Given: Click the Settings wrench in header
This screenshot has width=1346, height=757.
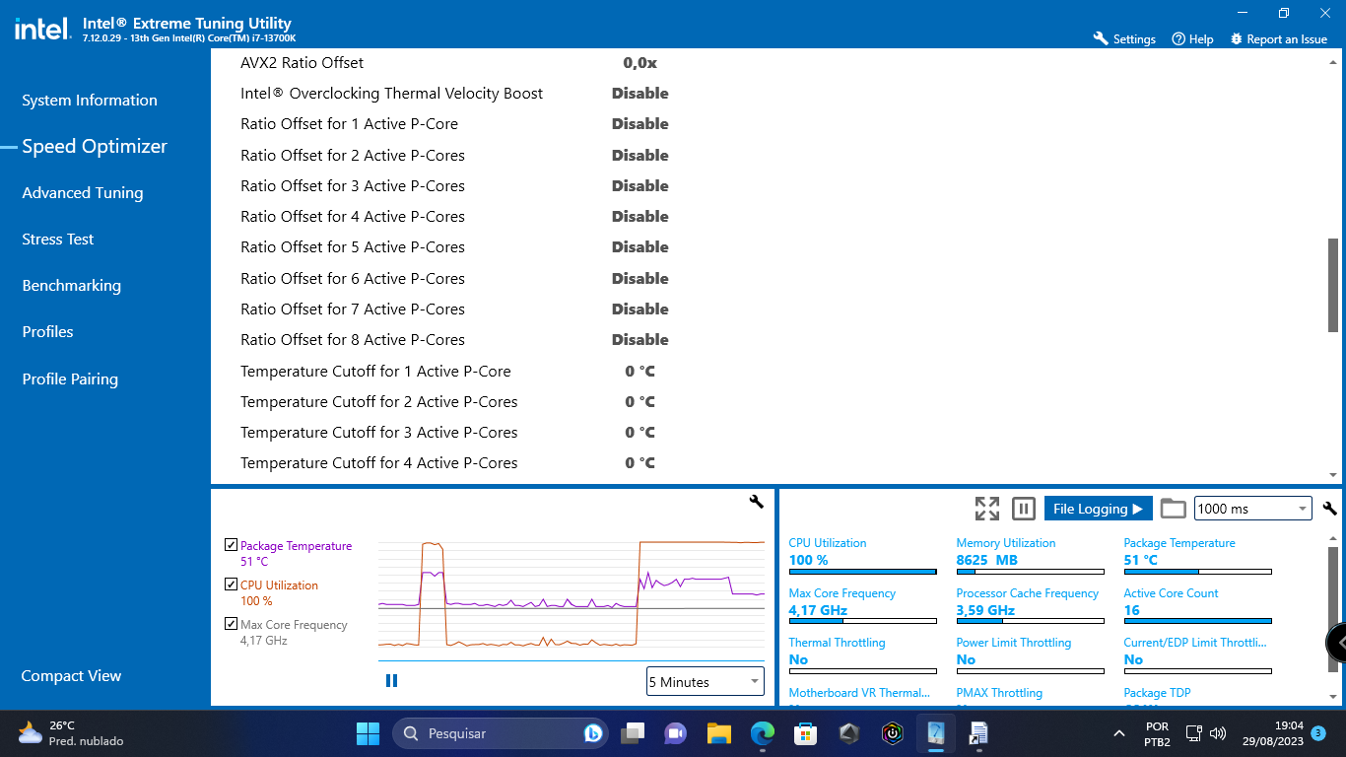Looking at the screenshot, I should point(1124,38).
